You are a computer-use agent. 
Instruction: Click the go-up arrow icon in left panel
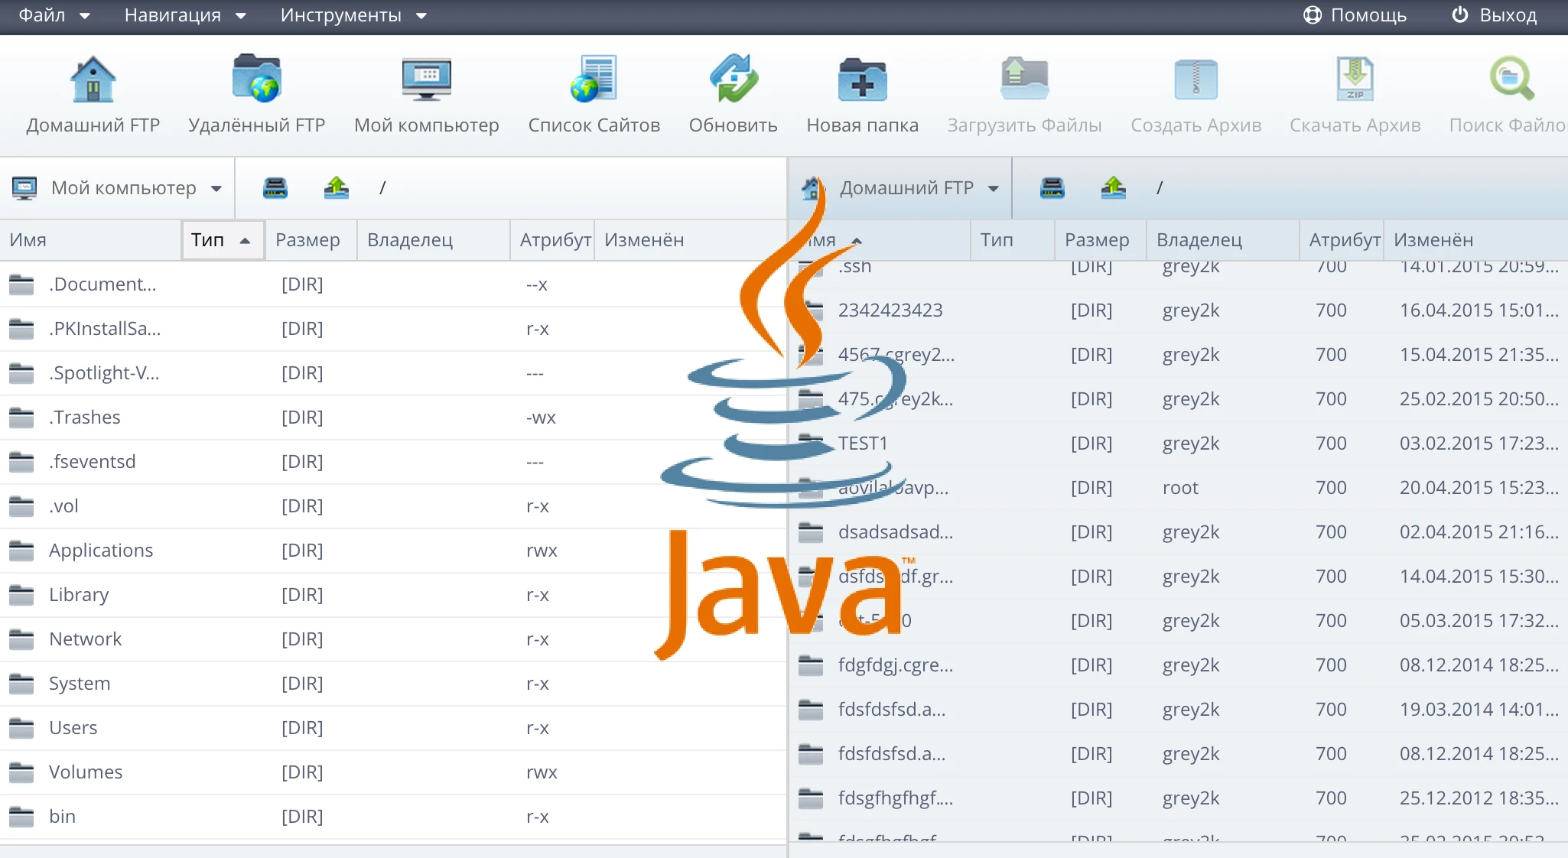[x=336, y=187]
